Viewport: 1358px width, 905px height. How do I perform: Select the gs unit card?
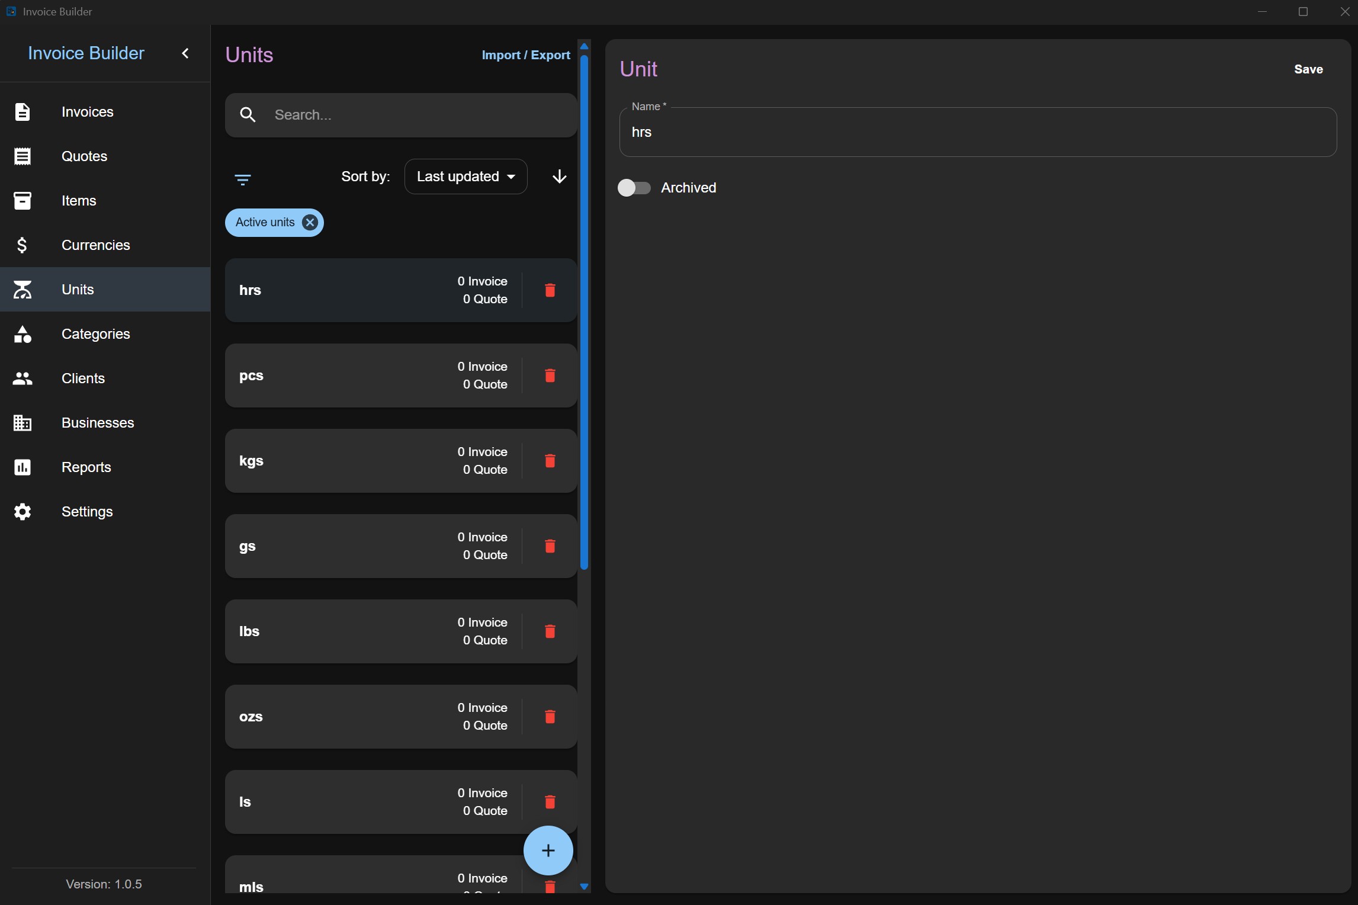click(x=401, y=546)
